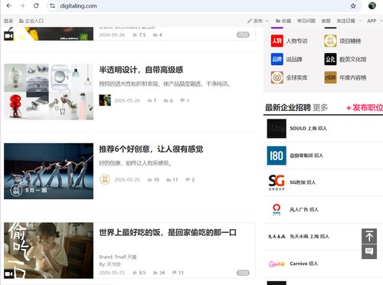The height and width of the screenshot is (285, 383).
Task: Open the 先天未画 上海 招人 listing
Action: point(309,237)
